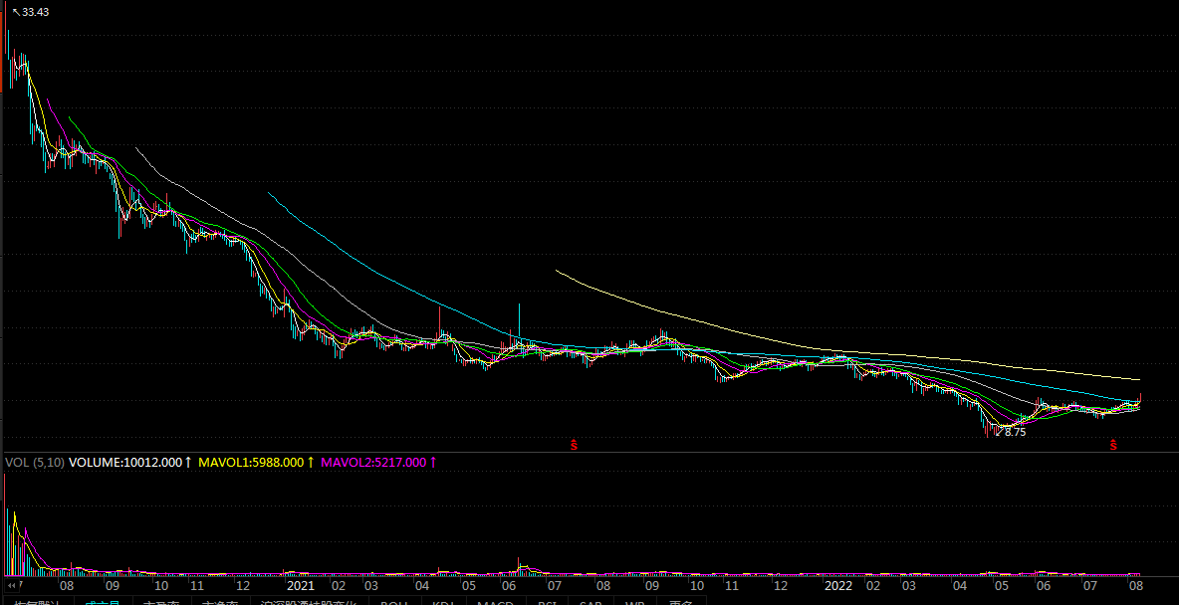The image size is (1179, 605).
Task: Click the magenta up arrow after the MAVOL2 value
Action: coord(433,463)
